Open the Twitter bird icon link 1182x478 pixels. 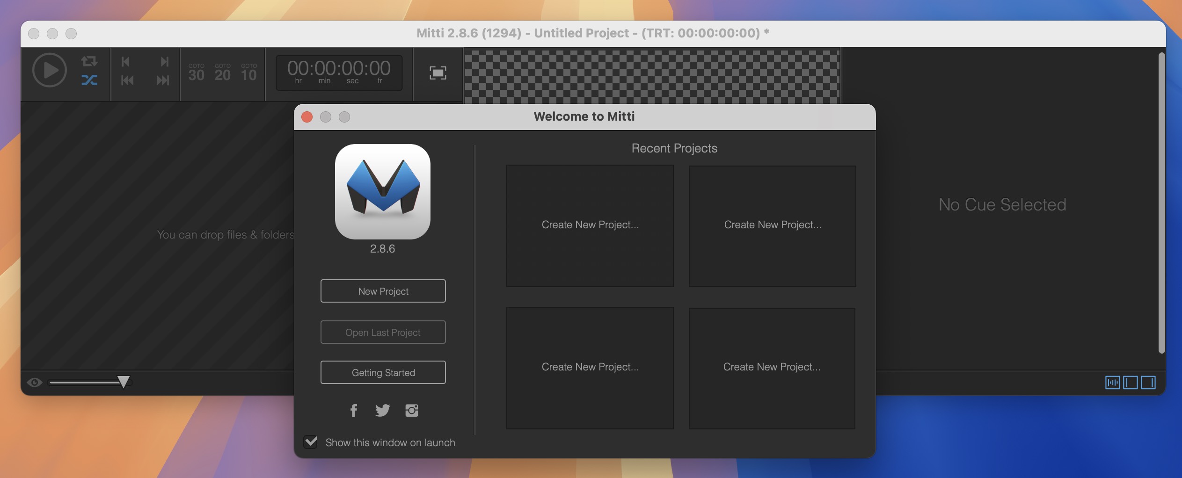tap(382, 411)
